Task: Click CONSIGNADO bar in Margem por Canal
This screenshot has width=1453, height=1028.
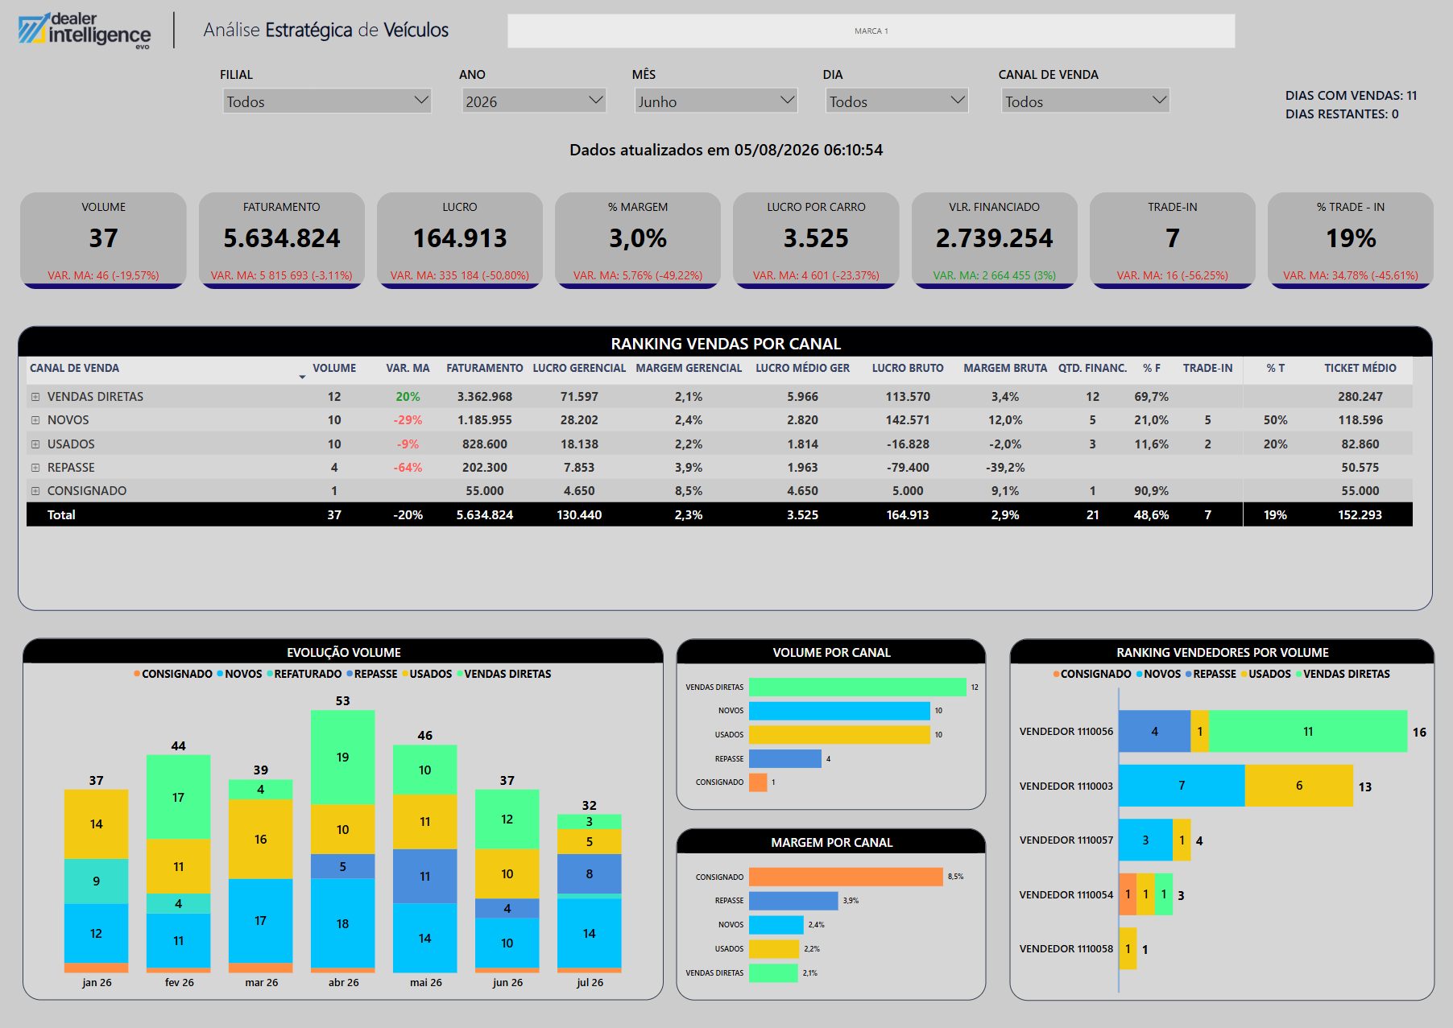Action: coord(846,877)
